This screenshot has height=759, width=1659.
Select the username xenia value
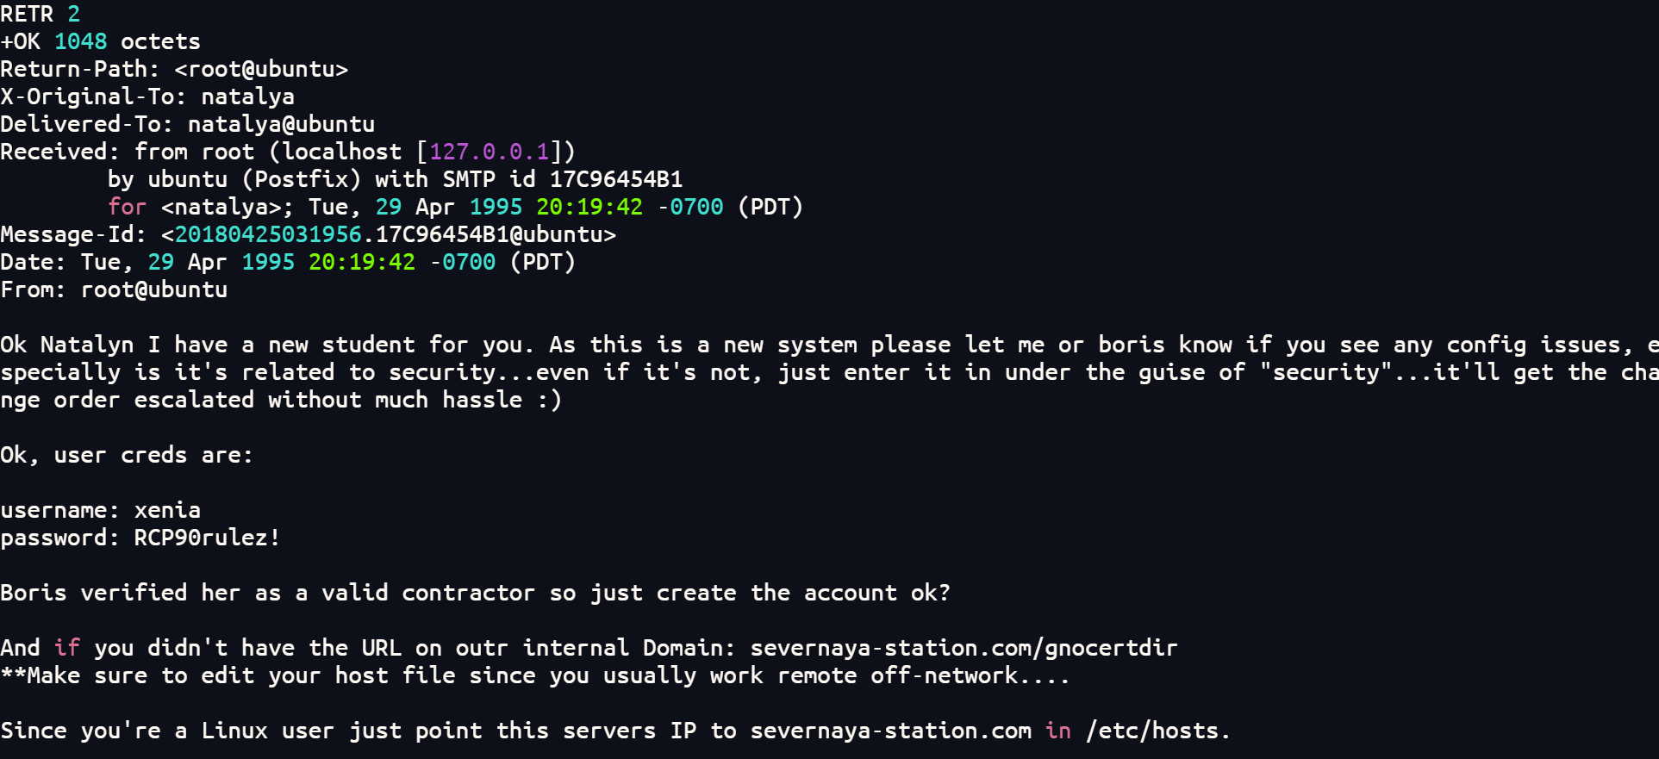(167, 510)
